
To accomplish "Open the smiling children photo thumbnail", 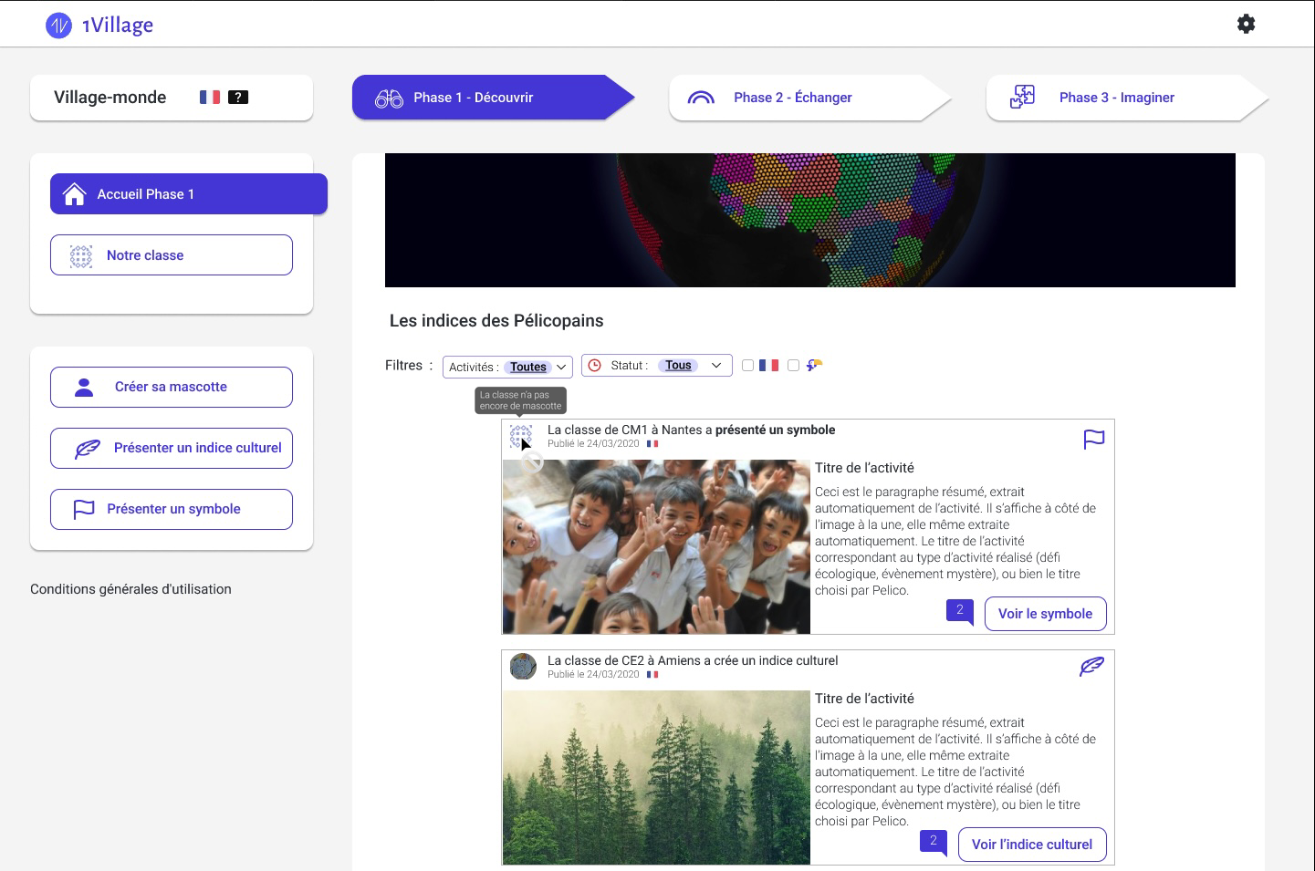I will [x=656, y=547].
